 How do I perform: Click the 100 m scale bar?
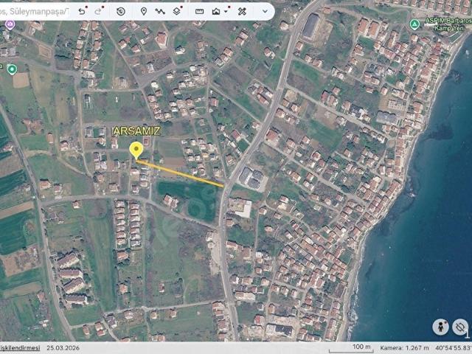point(351,349)
